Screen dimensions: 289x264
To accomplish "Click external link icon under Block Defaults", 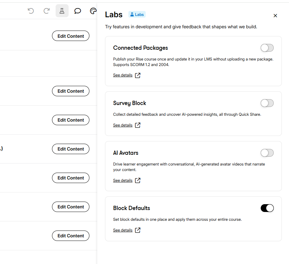I will (x=138, y=230).
